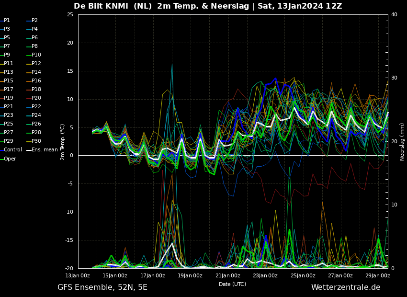Click the Oper legend entry

click(8, 159)
